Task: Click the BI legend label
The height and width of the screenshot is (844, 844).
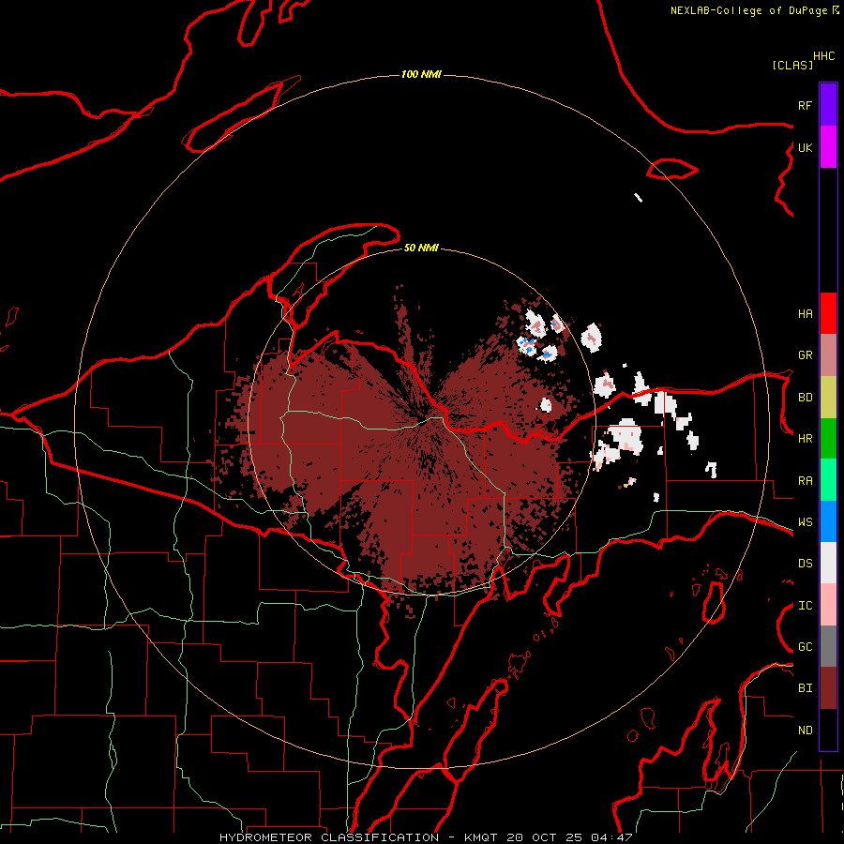Action: [805, 688]
